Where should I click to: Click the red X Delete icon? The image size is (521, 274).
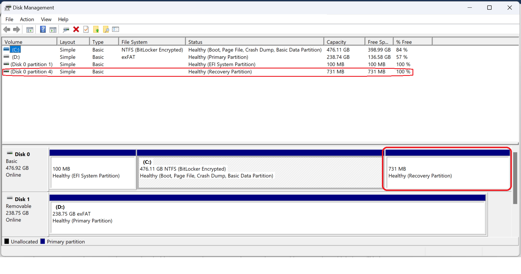[76, 29]
